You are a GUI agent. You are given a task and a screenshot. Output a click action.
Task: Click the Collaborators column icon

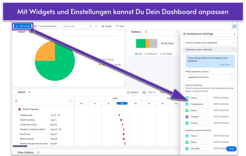pyautogui.click(x=187, y=104)
